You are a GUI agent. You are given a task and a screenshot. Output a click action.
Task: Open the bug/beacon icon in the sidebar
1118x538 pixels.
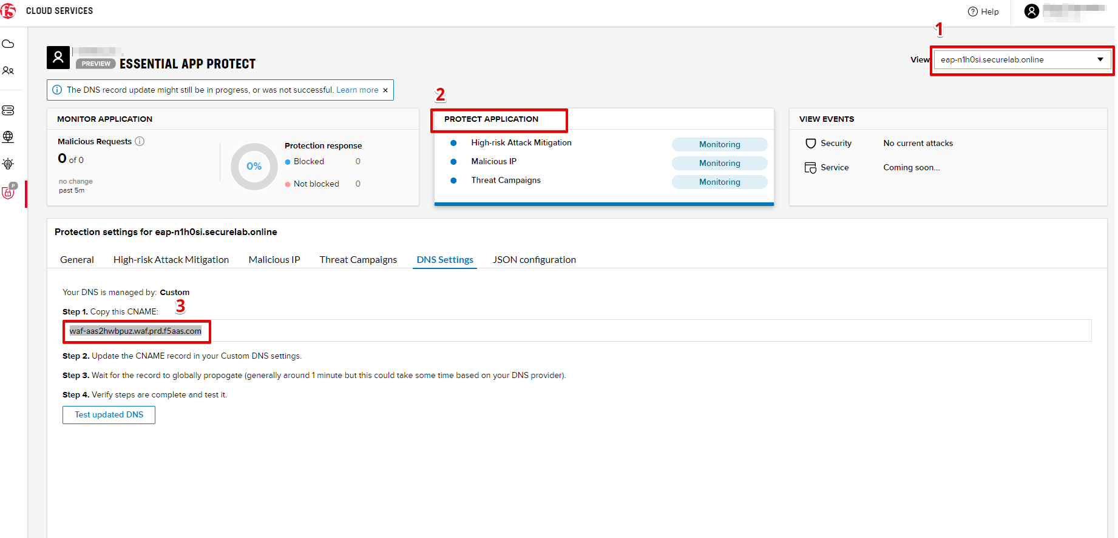tap(8, 164)
